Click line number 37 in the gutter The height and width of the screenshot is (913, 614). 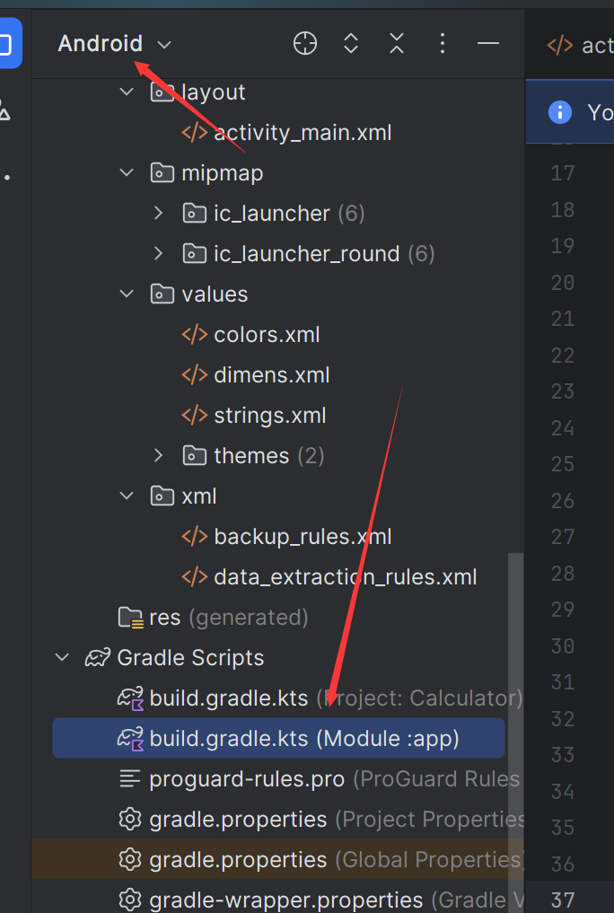pos(563,900)
